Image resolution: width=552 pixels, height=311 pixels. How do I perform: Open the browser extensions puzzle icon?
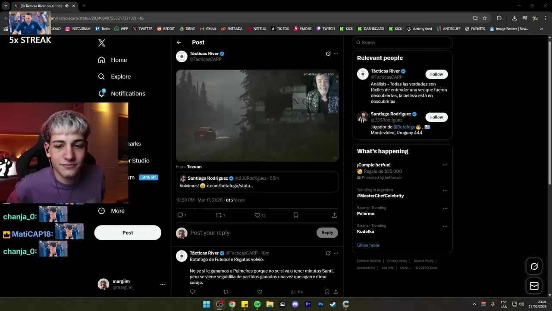pos(499,18)
